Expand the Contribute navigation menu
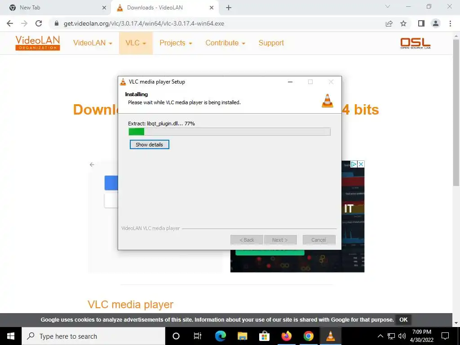Screen dimensions: 460x345 pyautogui.click(x=226, y=43)
